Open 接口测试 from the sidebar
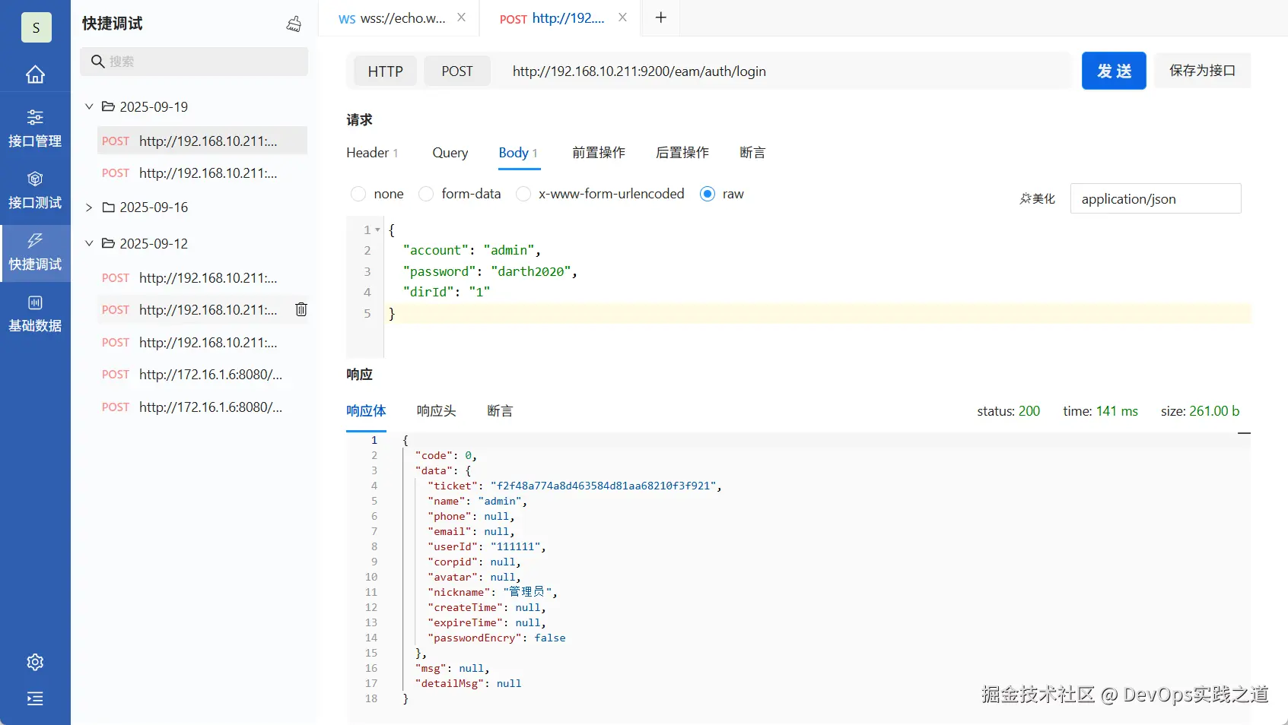The image size is (1288, 725). pos(35,190)
